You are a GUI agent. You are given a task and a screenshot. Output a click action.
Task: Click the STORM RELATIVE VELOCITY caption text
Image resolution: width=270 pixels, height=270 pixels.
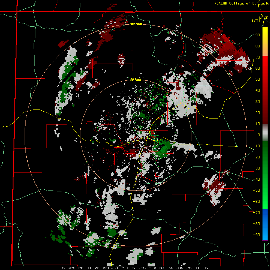[93, 268]
